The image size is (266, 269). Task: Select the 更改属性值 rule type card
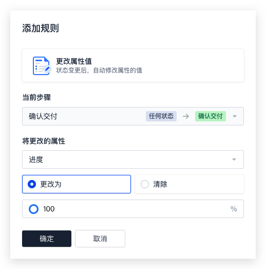coord(133,65)
